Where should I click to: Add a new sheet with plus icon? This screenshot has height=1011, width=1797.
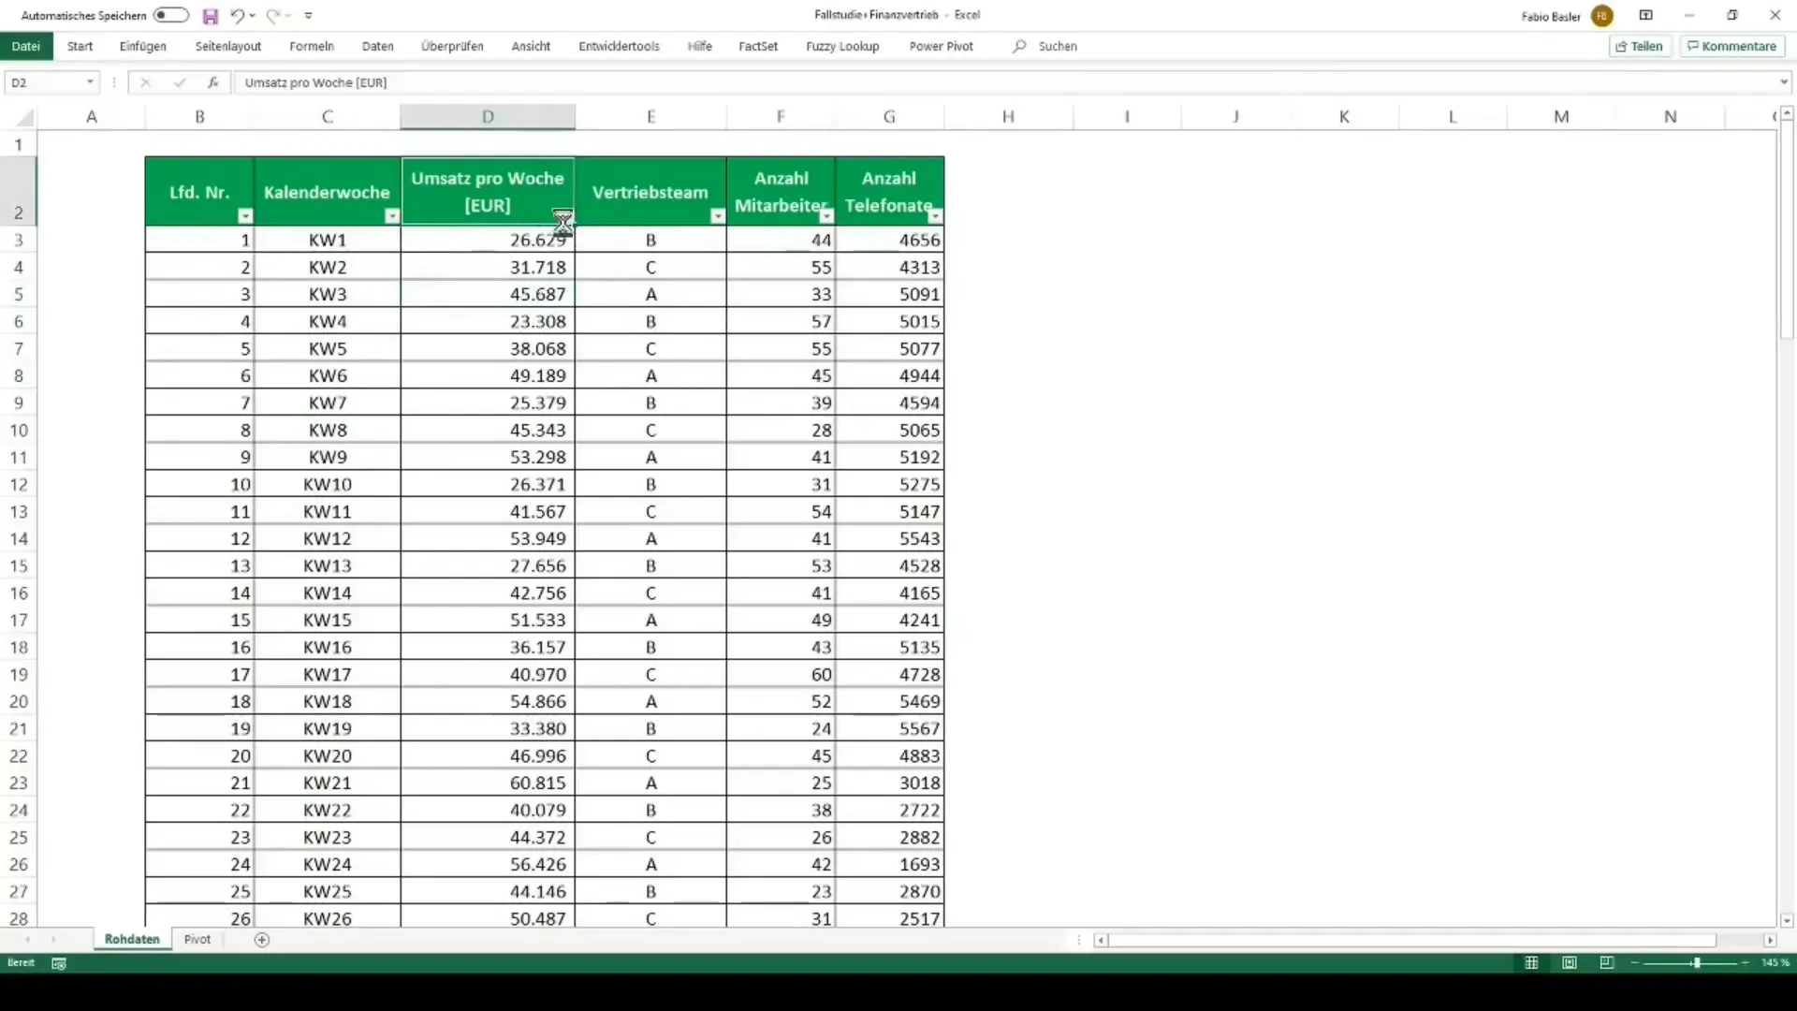[x=262, y=940]
